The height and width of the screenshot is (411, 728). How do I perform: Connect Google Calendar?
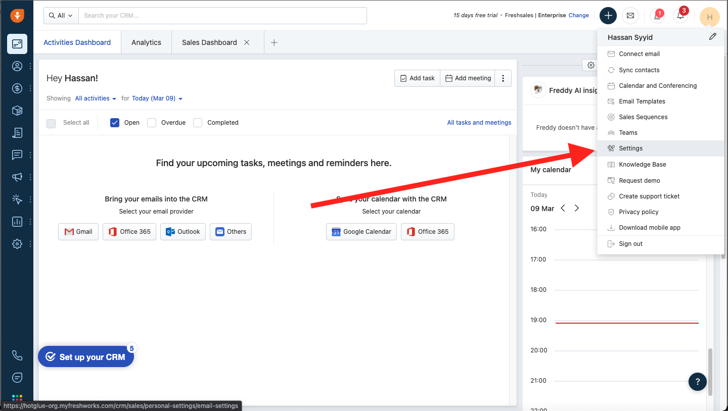click(361, 232)
